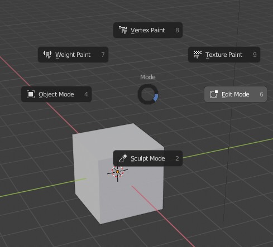Click the Vertex Paint brush icon
This screenshot has width=273, height=247.
tap(123, 30)
